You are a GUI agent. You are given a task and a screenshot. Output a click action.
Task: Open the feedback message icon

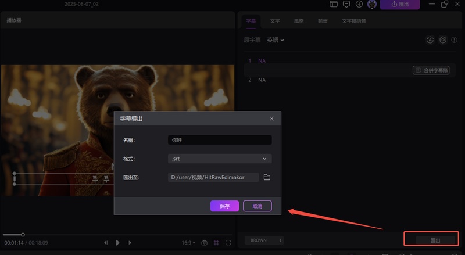pyautogui.click(x=346, y=4)
